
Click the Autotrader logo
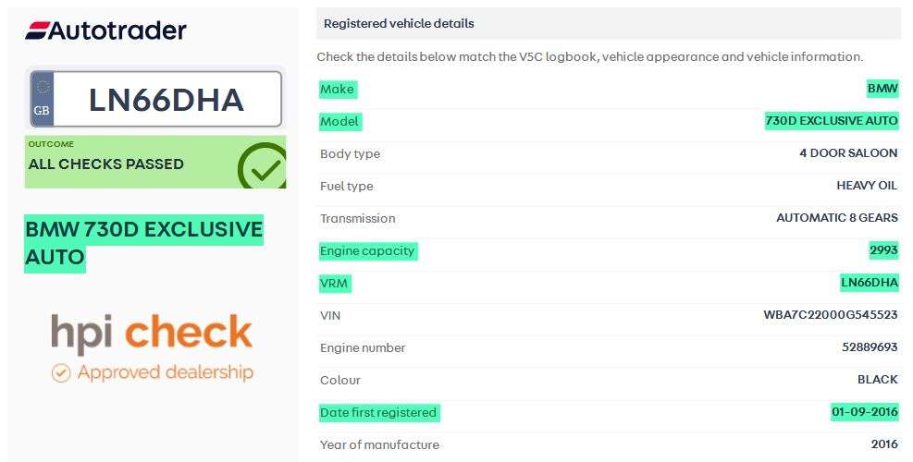[105, 30]
